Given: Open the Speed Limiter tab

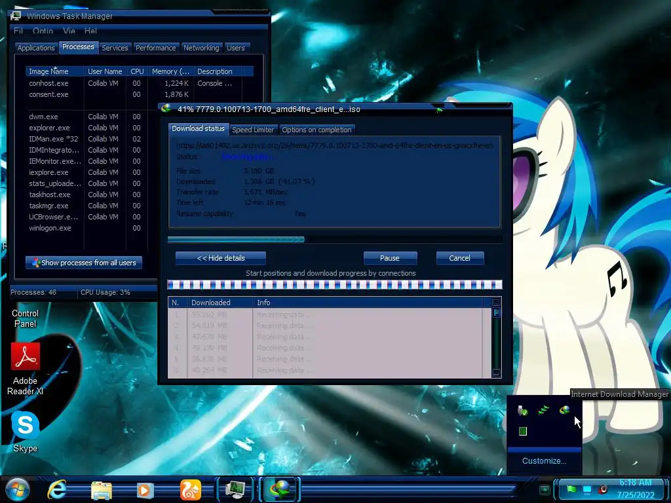Looking at the screenshot, I should tap(253, 130).
